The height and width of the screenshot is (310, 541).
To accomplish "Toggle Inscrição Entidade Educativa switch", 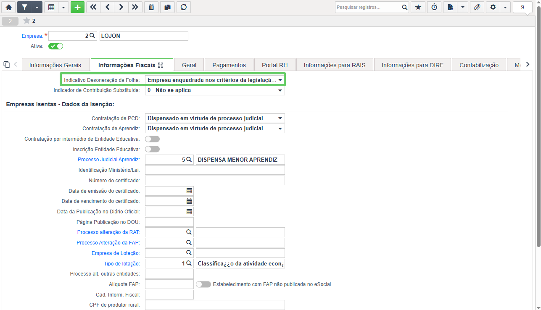I will [152, 149].
